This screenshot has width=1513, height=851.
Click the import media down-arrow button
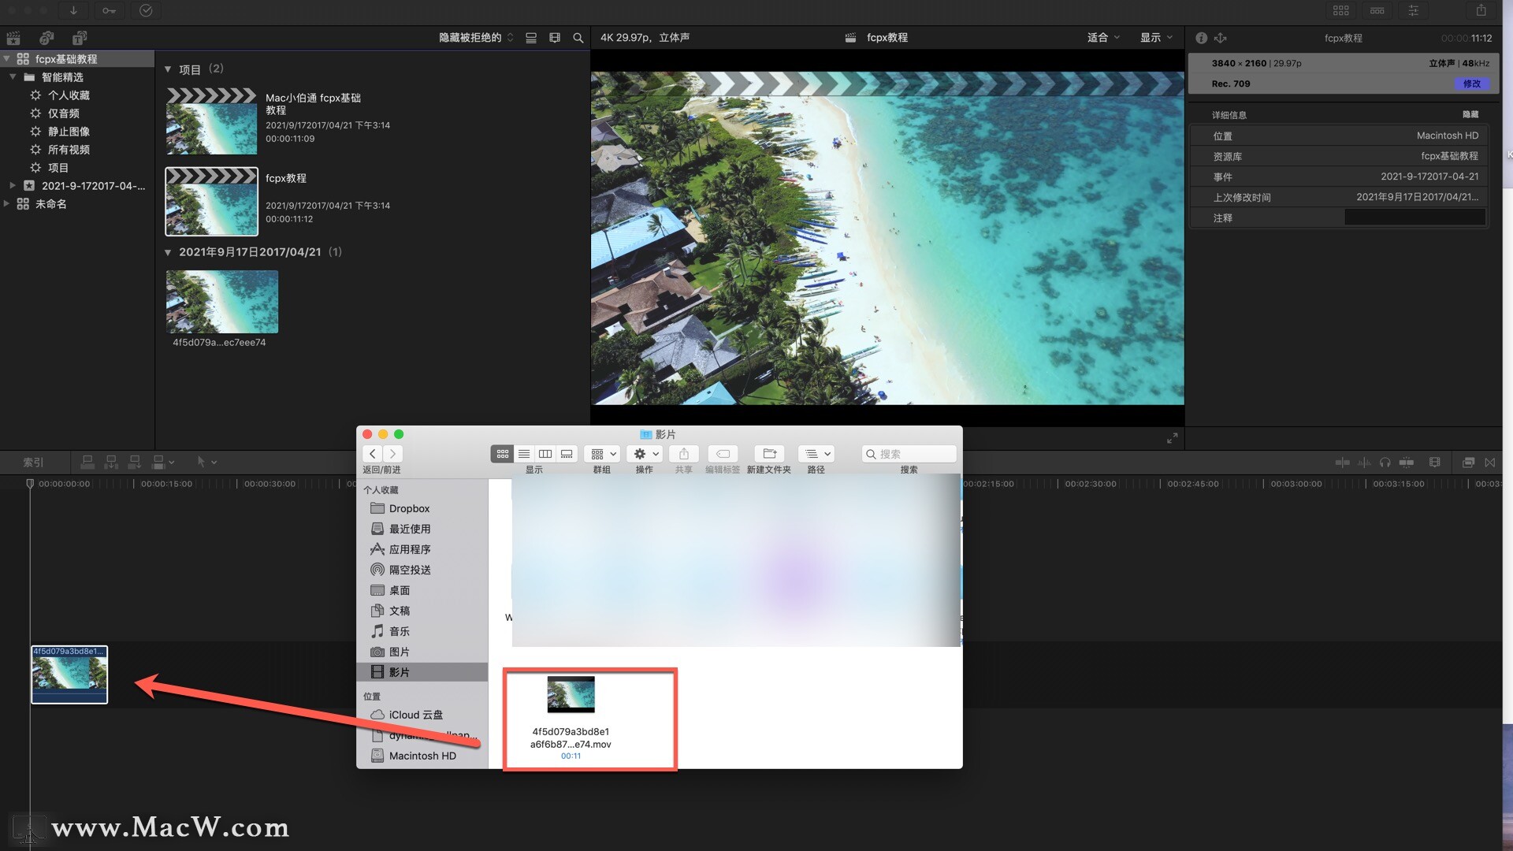tap(73, 10)
